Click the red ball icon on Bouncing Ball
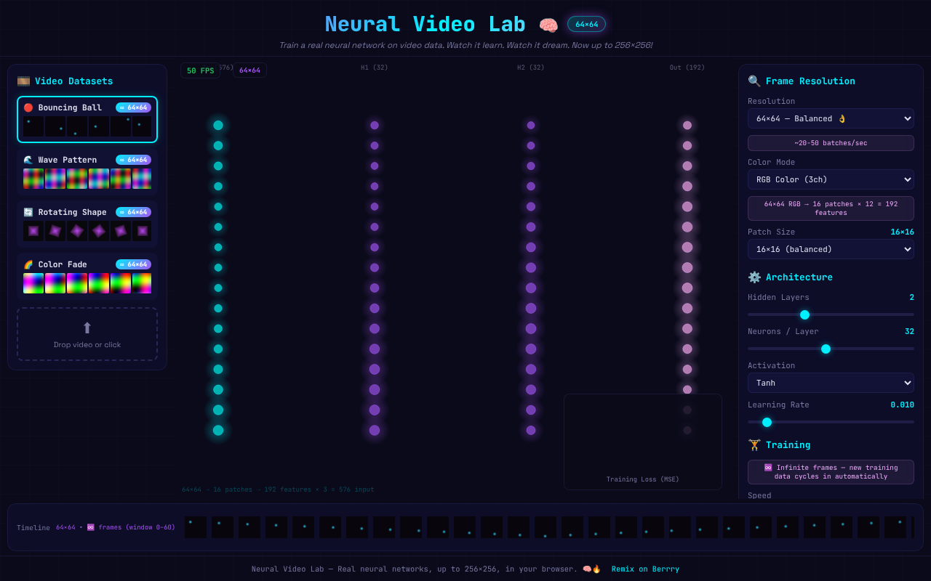The height and width of the screenshot is (581, 931). pos(28,107)
